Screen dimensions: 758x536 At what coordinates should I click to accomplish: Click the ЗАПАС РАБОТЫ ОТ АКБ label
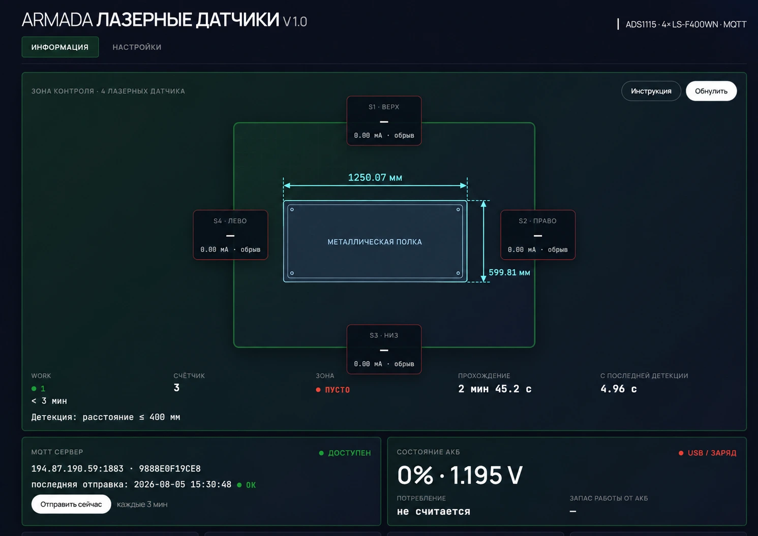(x=609, y=498)
